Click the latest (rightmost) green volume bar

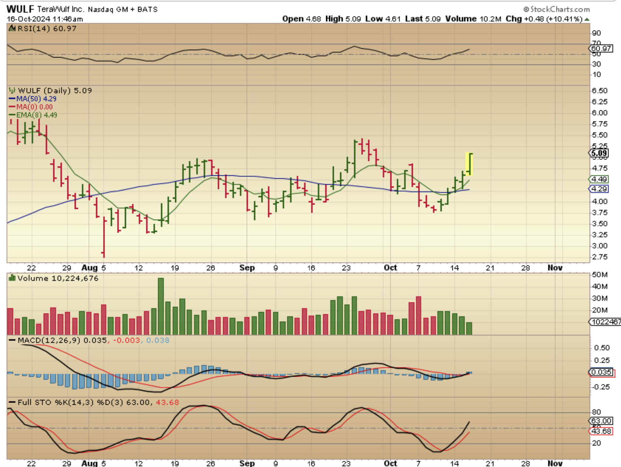[469, 328]
